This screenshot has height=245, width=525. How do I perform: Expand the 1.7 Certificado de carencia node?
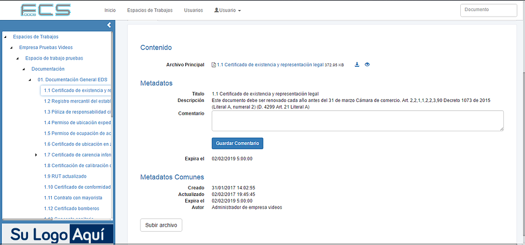(36, 155)
